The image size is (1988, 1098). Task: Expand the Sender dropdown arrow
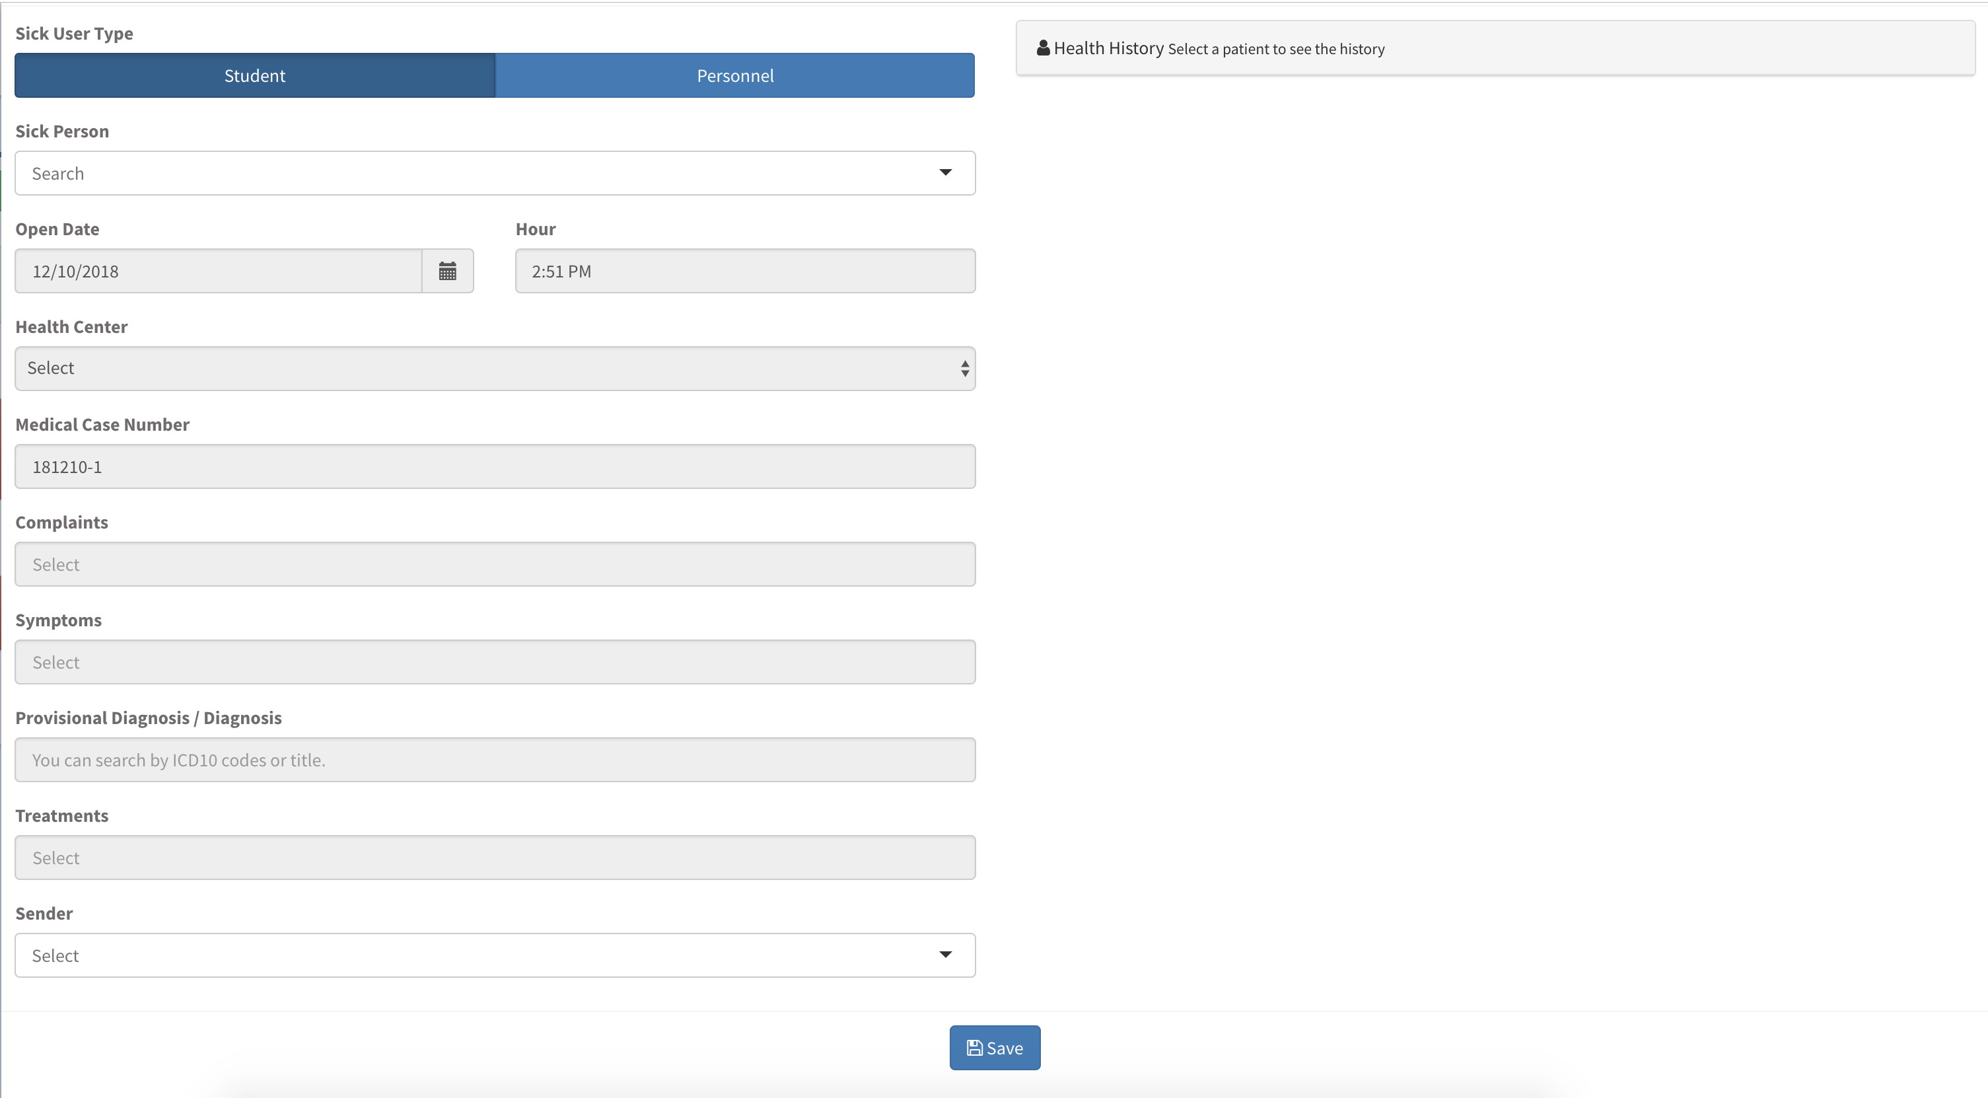945,955
